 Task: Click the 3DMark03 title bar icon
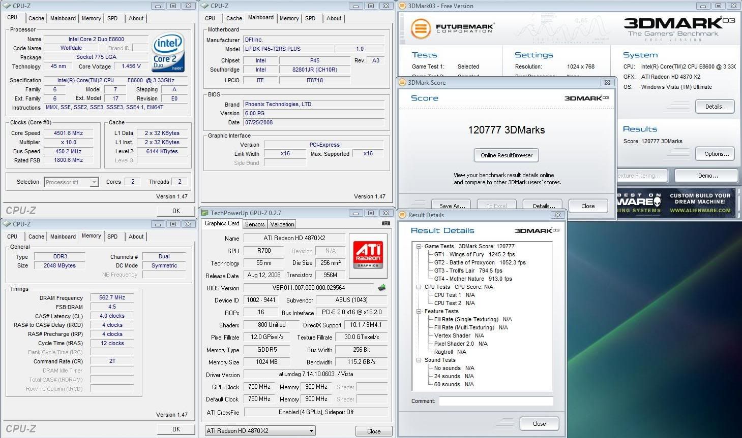click(402, 6)
